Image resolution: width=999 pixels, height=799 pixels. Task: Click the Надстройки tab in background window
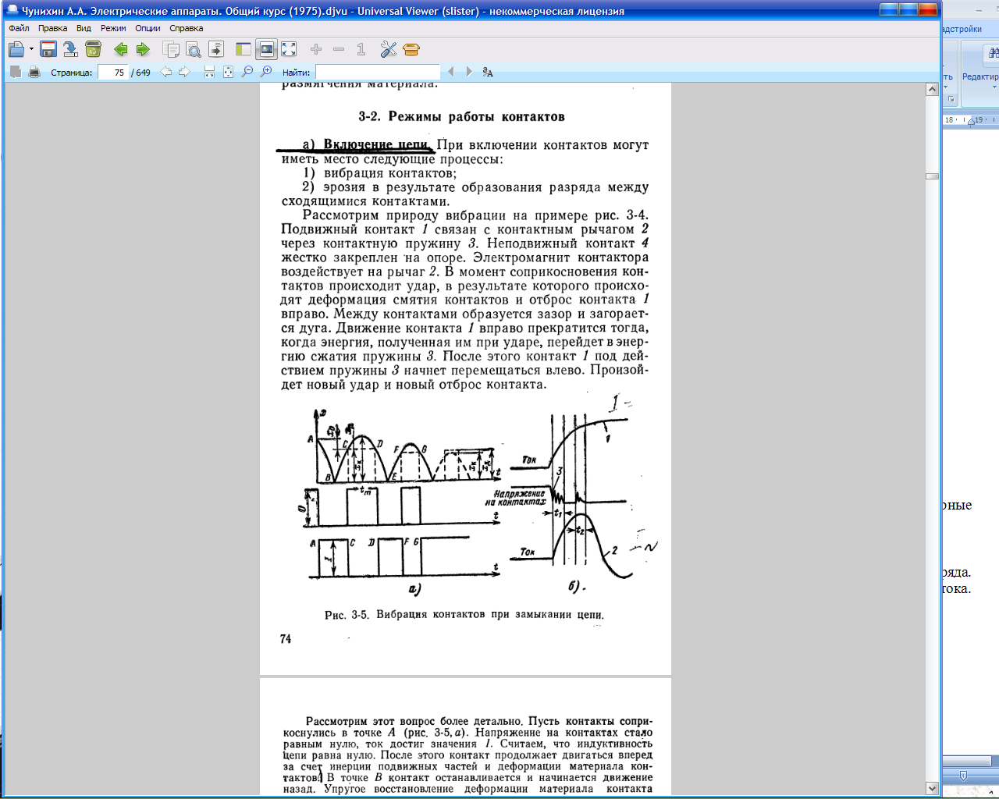pos(962,29)
